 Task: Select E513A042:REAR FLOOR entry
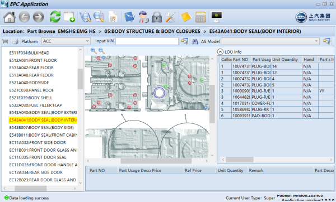pyautogui.click(x=31, y=68)
